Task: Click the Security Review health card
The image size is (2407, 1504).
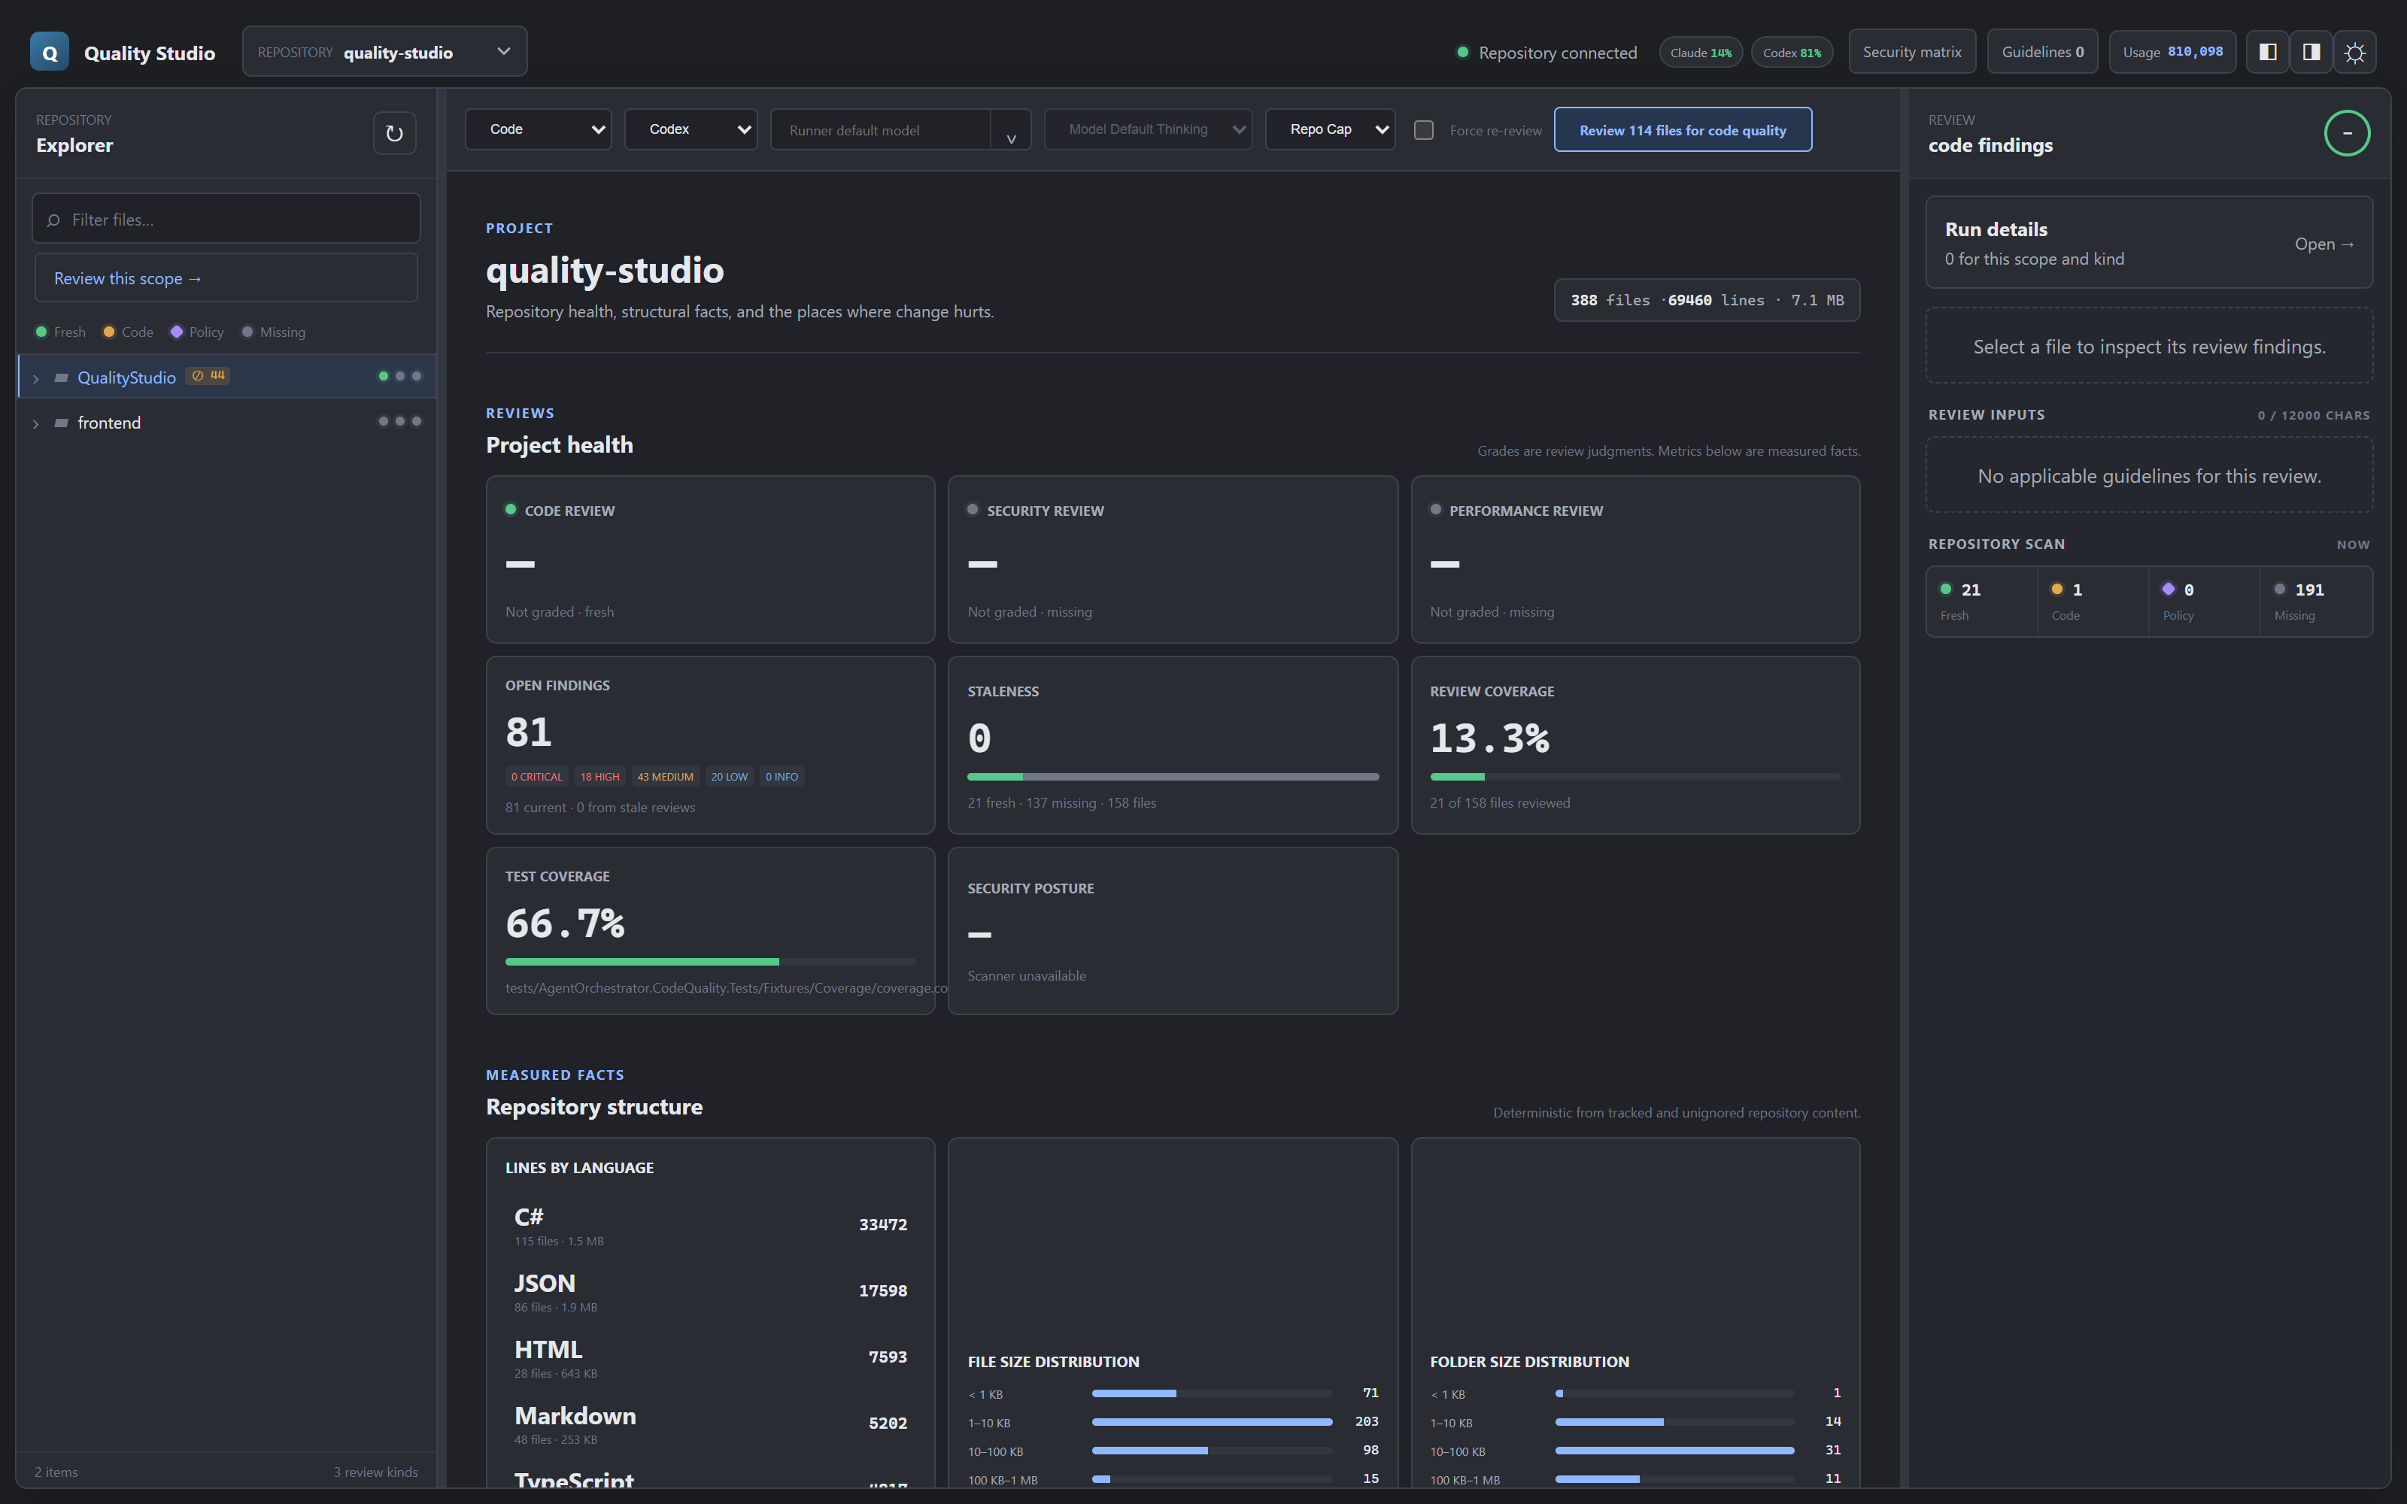Action: click(x=1173, y=559)
